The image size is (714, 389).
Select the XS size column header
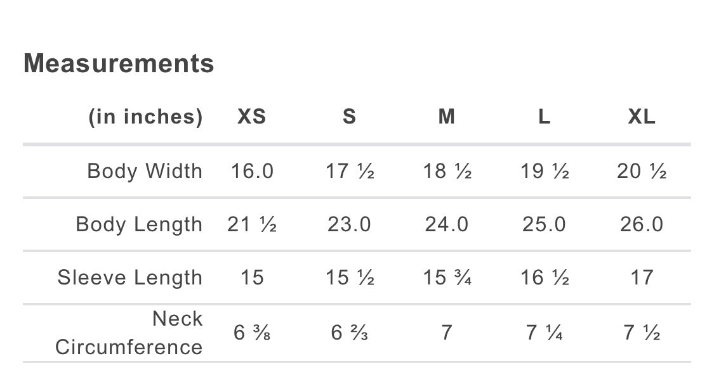pos(252,117)
